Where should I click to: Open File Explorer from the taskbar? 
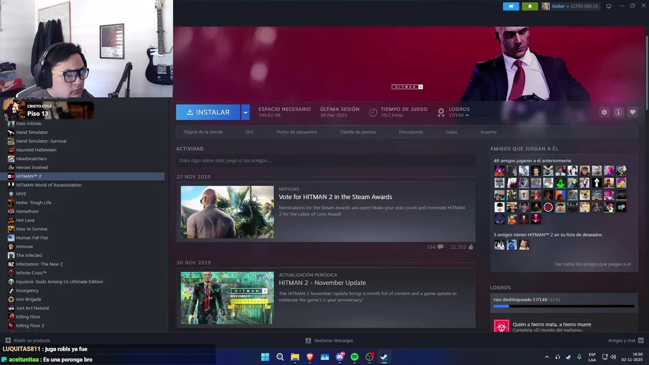point(295,357)
